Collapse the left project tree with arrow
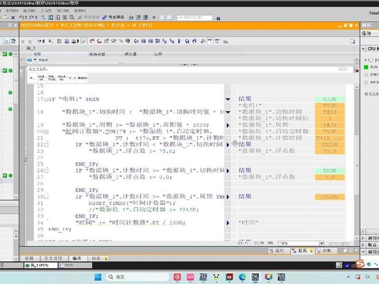Image resolution: width=379 pixels, height=284 pixels. pyautogui.click(x=16, y=25)
